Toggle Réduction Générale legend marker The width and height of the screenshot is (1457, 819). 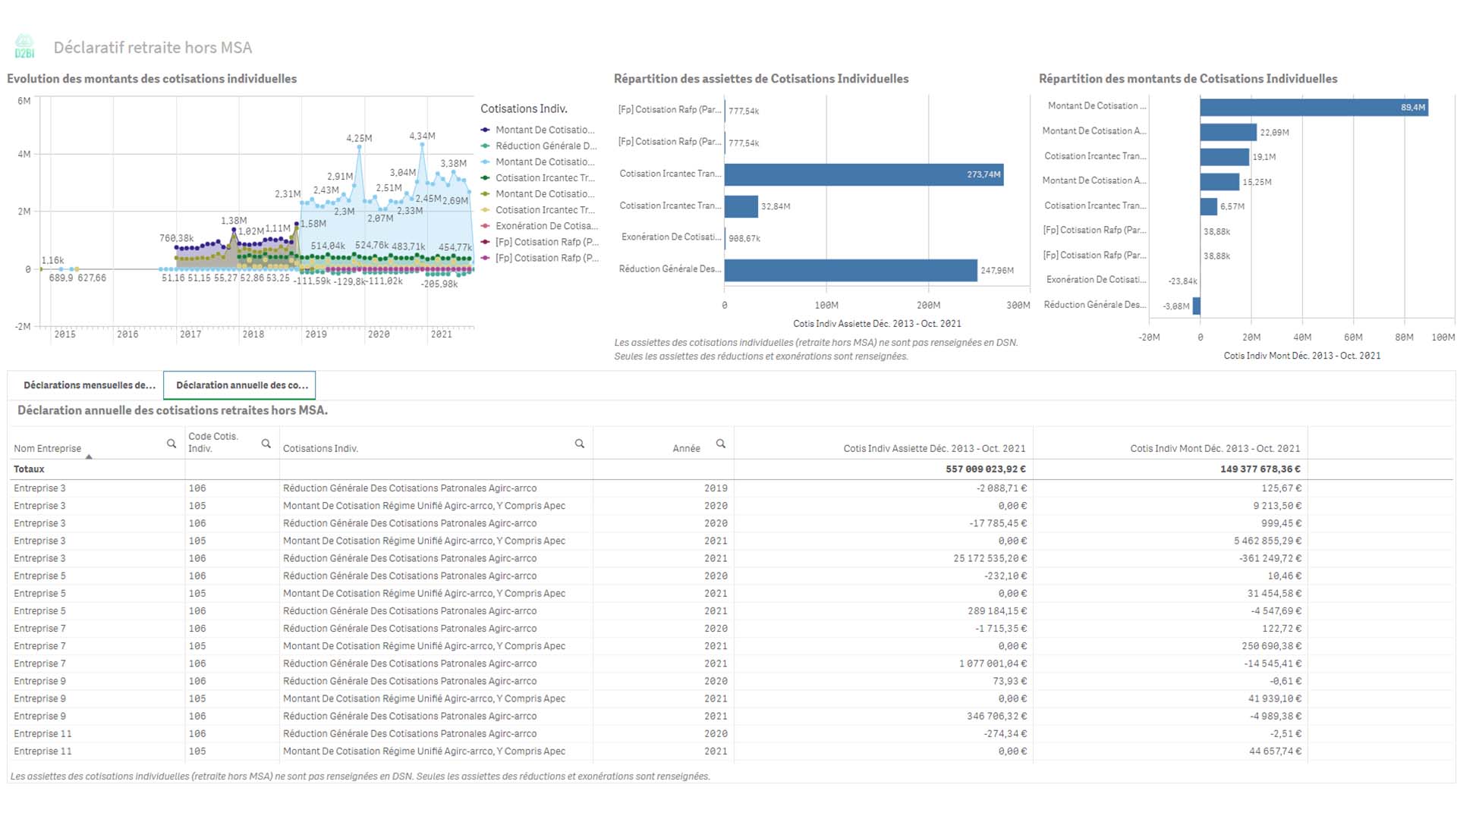pos(485,146)
